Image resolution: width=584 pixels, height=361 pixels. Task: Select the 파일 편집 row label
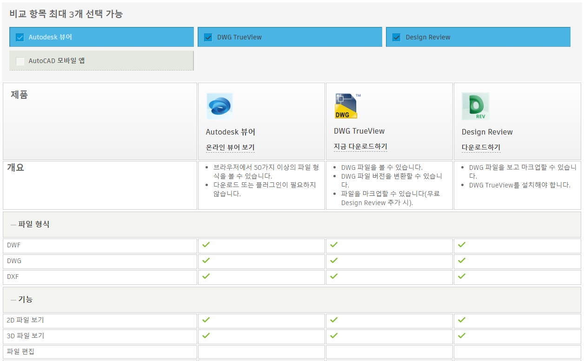pos(20,352)
